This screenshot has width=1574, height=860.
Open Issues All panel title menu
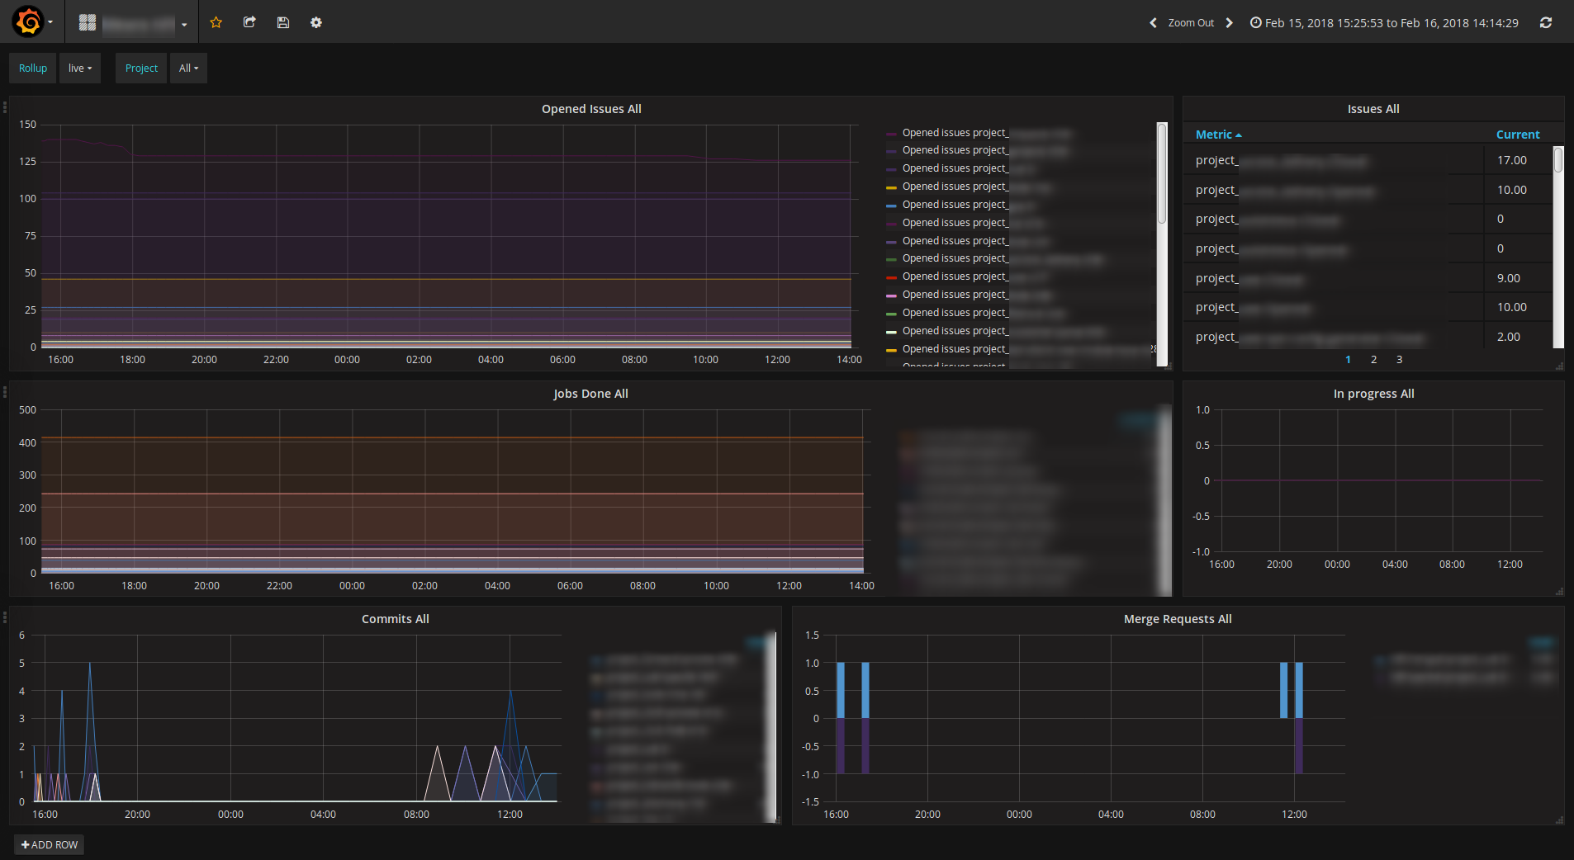point(1373,109)
